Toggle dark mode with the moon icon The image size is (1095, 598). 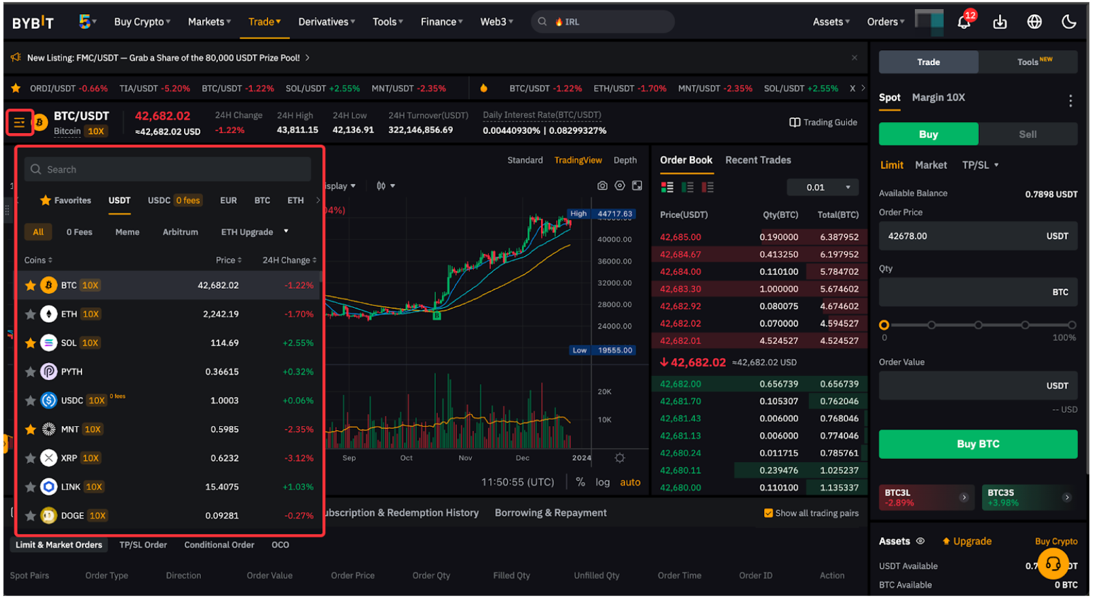[x=1069, y=21]
